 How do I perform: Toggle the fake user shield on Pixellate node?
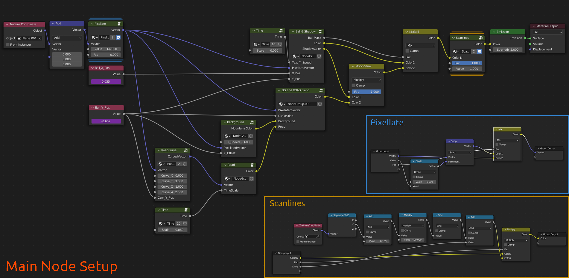click(118, 37)
